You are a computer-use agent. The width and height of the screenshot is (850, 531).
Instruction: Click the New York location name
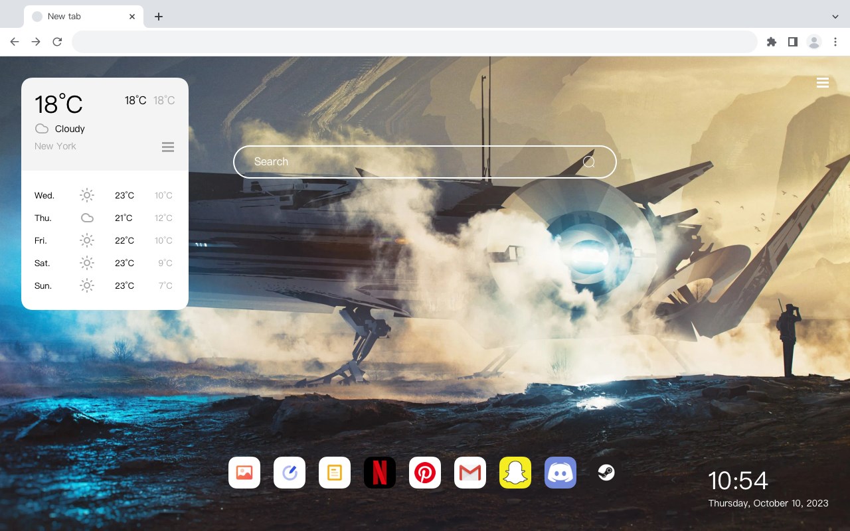coord(55,146)
